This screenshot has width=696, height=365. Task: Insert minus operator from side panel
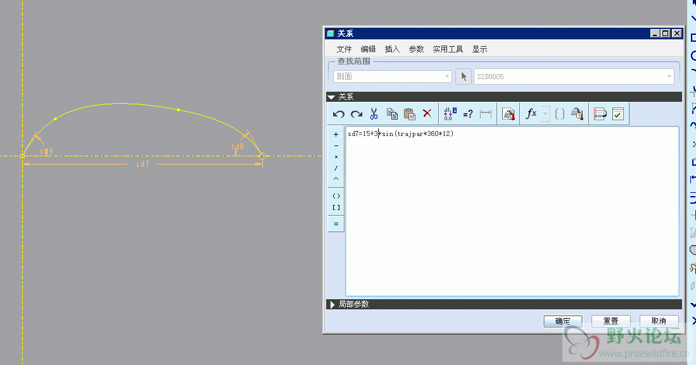tap(336, 146)
